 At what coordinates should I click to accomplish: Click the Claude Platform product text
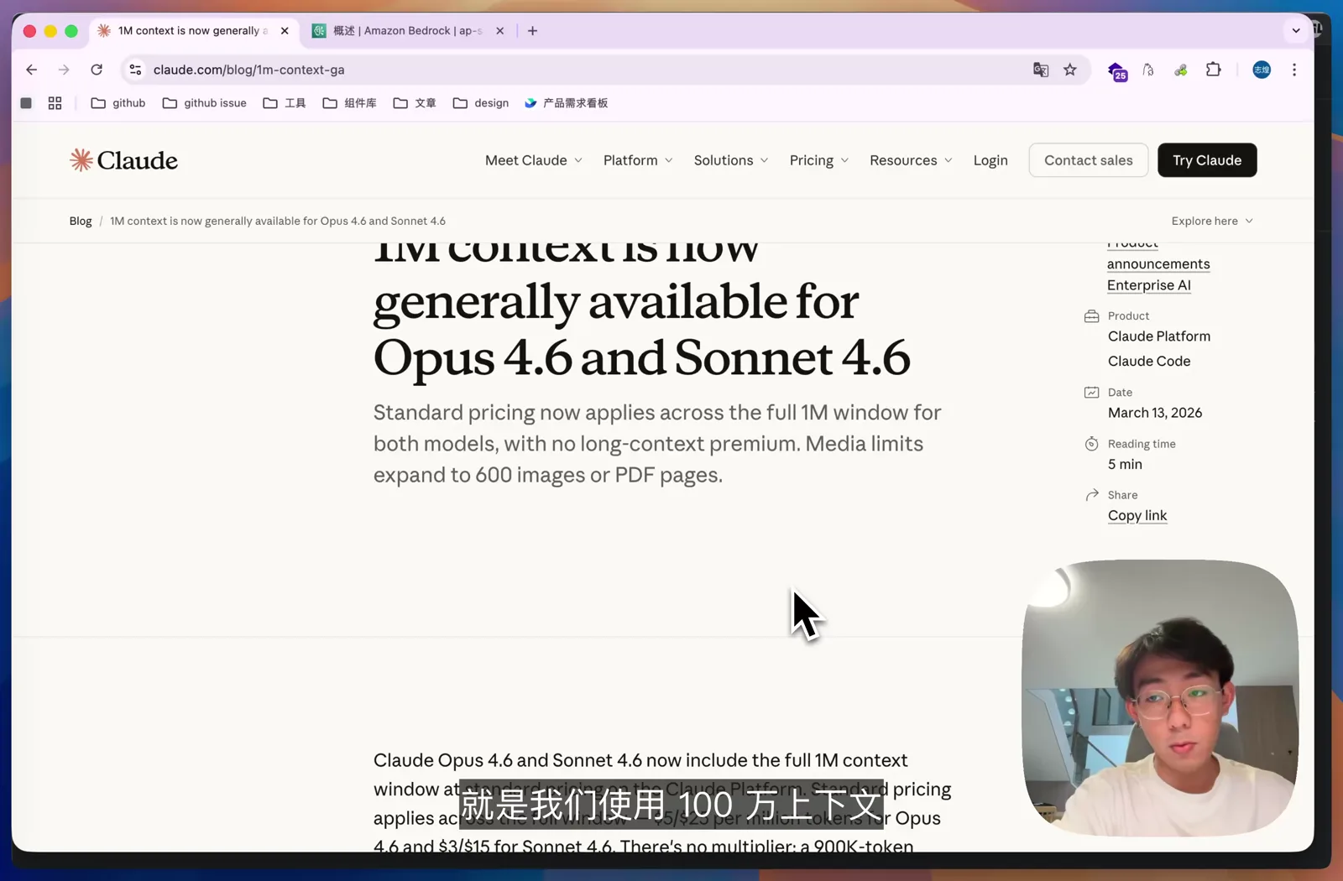coord(1159,336)
